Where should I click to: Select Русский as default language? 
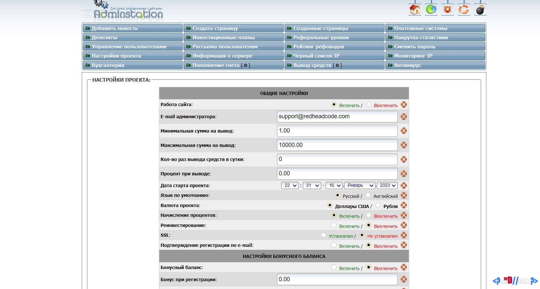(x=338, y=195)
